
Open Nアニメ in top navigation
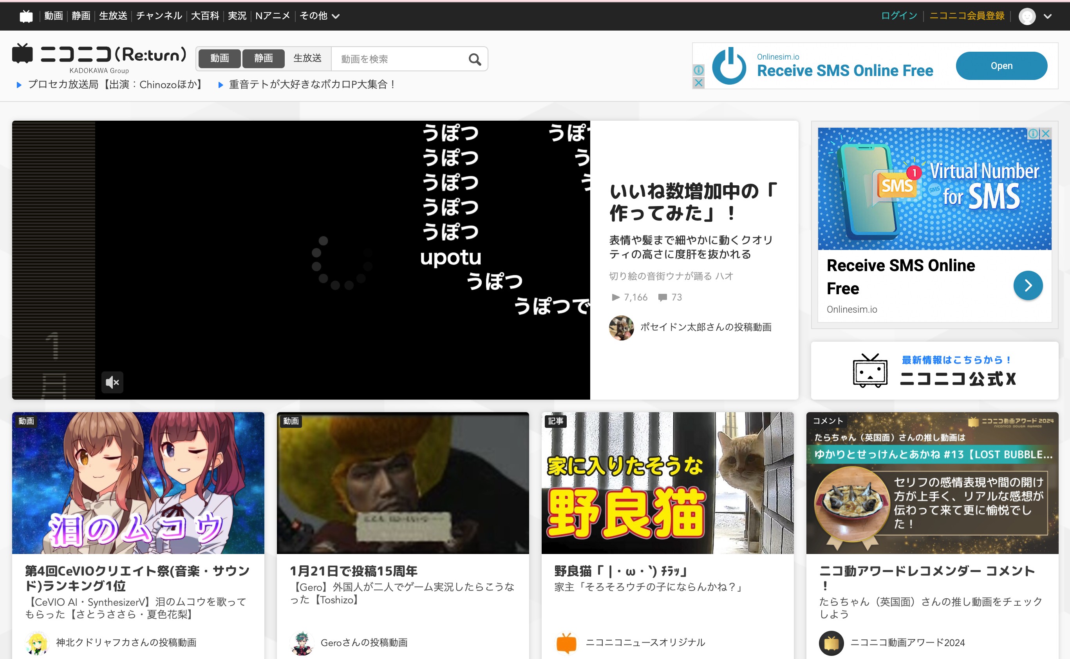pyautogui.click(x=273, y=16)
